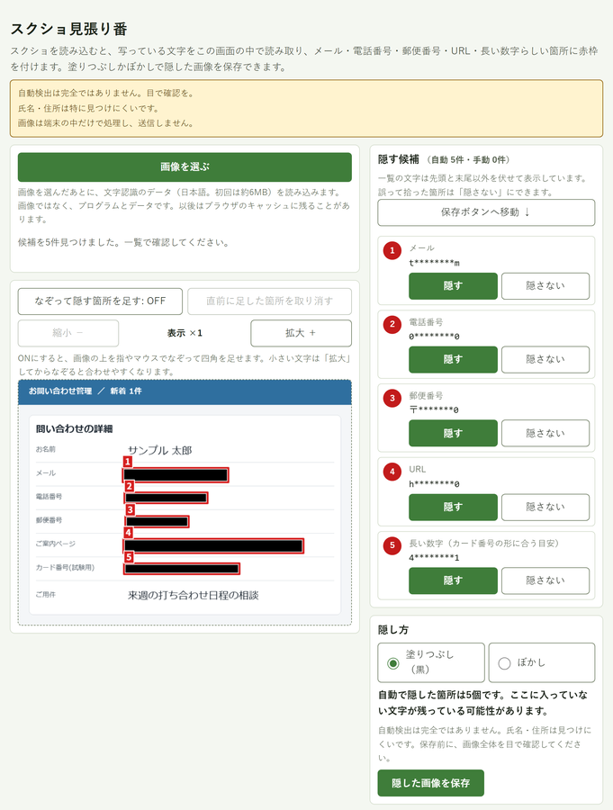Screen dimensions: 613x810
Task: Click the redacted メール box in preview
Action: click(x=176, y=475)
